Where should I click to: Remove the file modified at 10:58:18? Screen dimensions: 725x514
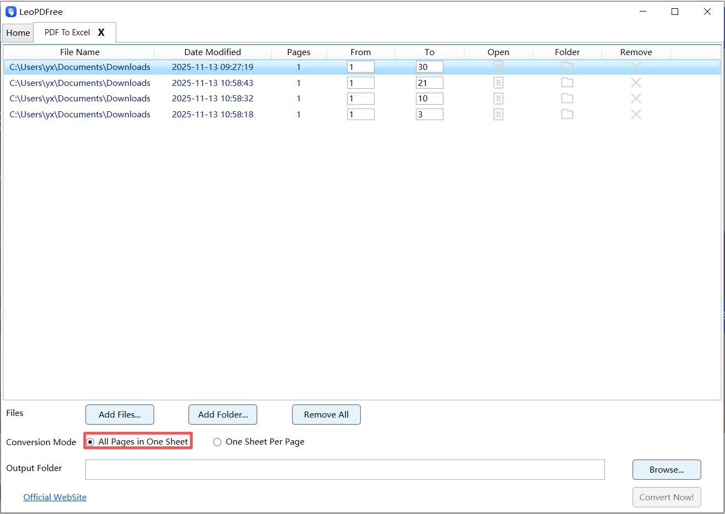(x=636, y=114)
